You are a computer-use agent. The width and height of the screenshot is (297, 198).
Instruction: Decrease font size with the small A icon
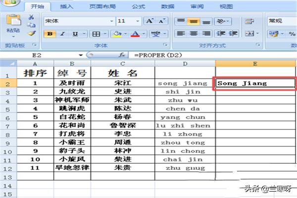point(162,21)
